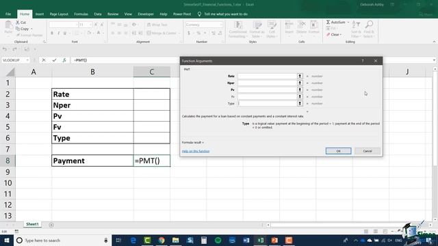
Task: Click the Insert Function fx icon
Action: coord(64,60)
